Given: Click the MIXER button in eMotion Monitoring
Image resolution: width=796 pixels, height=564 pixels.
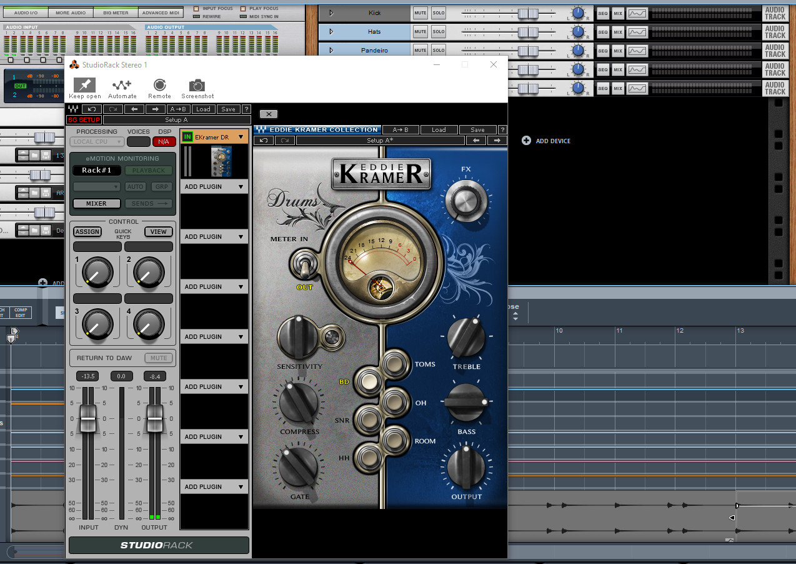Looking at the screenshot, I should 96,203.
